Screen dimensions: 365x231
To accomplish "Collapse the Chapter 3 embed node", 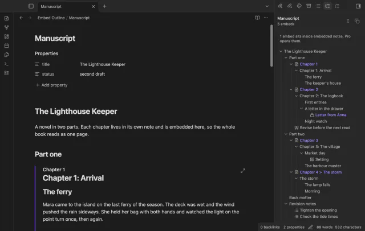I will click(x=291, y=141).
